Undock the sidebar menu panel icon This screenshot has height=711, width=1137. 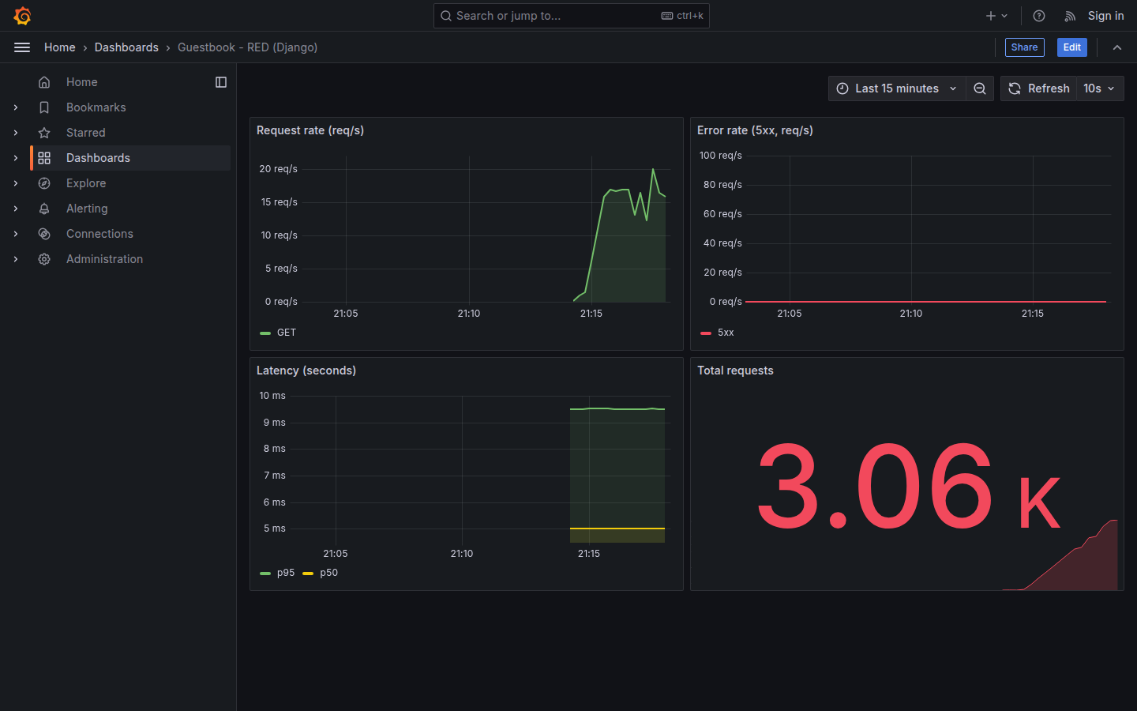click(x=221, y=82)
